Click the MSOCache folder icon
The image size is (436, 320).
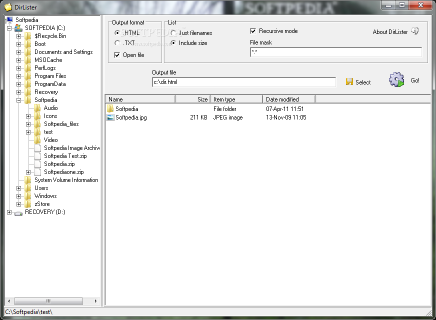[x=28, y=60]
